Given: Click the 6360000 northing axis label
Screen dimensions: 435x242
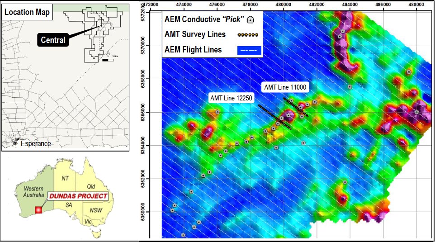Looking at the screenshot, I should [143, 212].
